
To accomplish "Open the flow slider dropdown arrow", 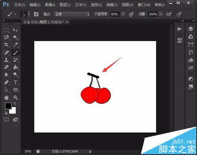I will (x=161, y=14).
